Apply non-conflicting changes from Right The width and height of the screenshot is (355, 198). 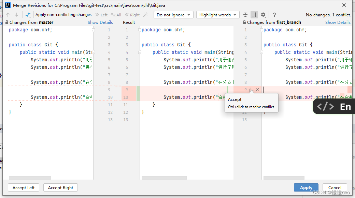[x=132, y=15]
